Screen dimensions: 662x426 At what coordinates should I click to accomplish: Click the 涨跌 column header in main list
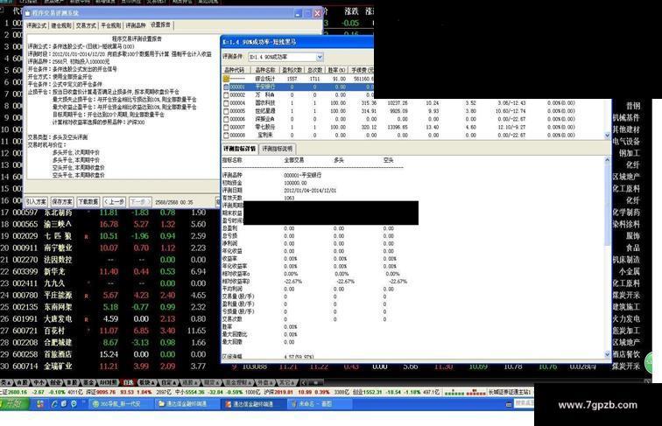click(x=351, y=11)
